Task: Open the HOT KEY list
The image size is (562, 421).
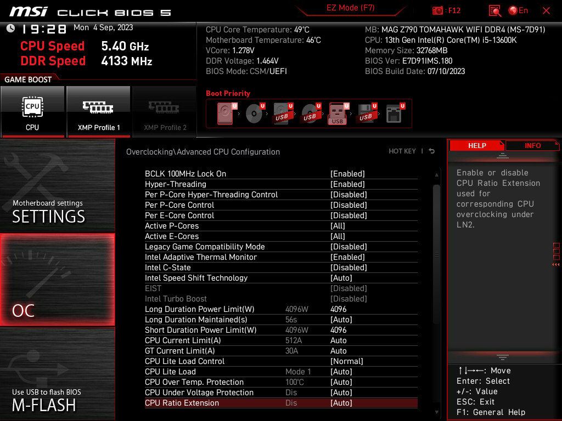Action: pyautogui.click(x=402, y=151)
